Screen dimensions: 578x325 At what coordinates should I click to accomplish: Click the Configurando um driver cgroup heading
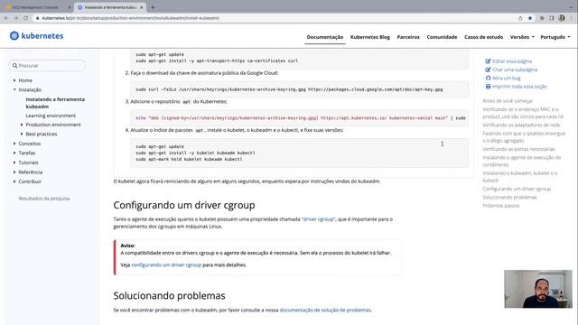(x=184, y=205)
